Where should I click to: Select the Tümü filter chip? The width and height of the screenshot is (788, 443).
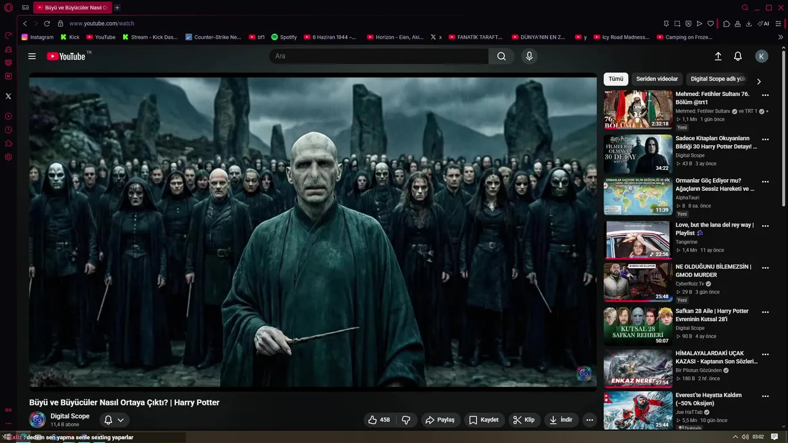[616, 79]
